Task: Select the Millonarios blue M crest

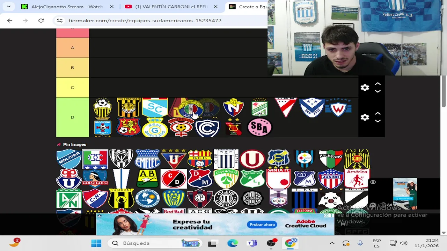Action: (305, 179)
